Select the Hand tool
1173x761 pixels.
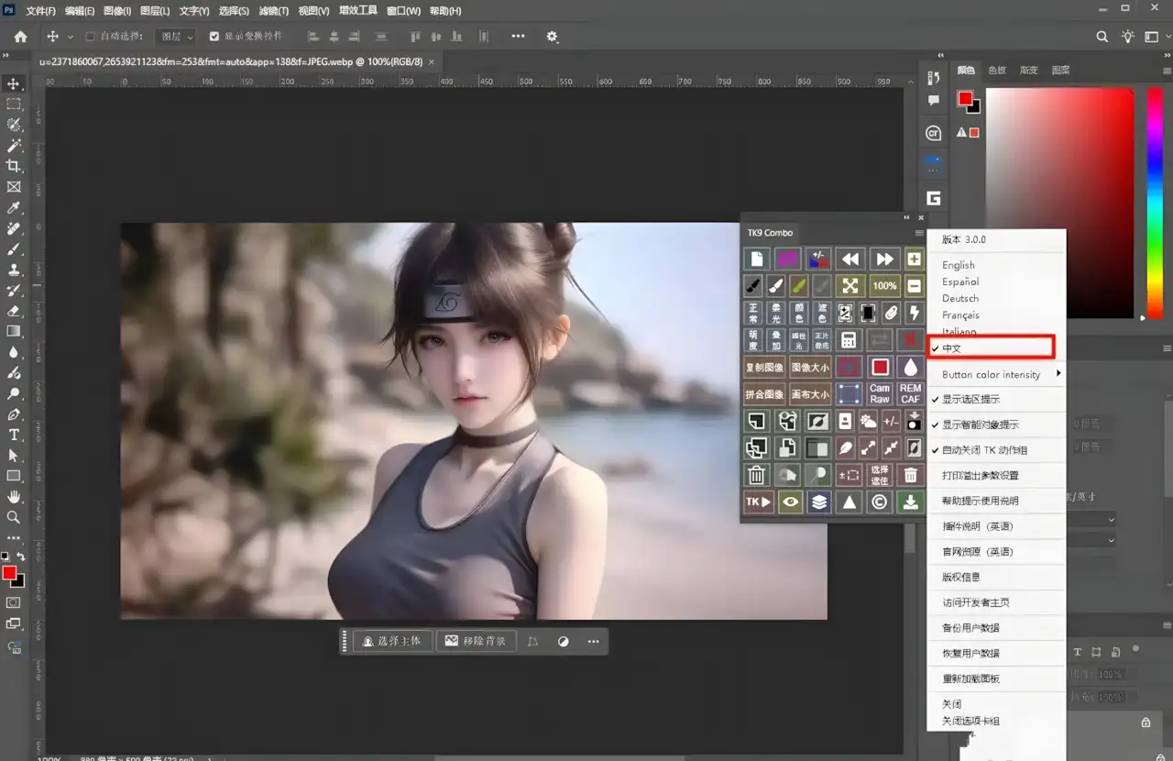click(x=14, y=496)
